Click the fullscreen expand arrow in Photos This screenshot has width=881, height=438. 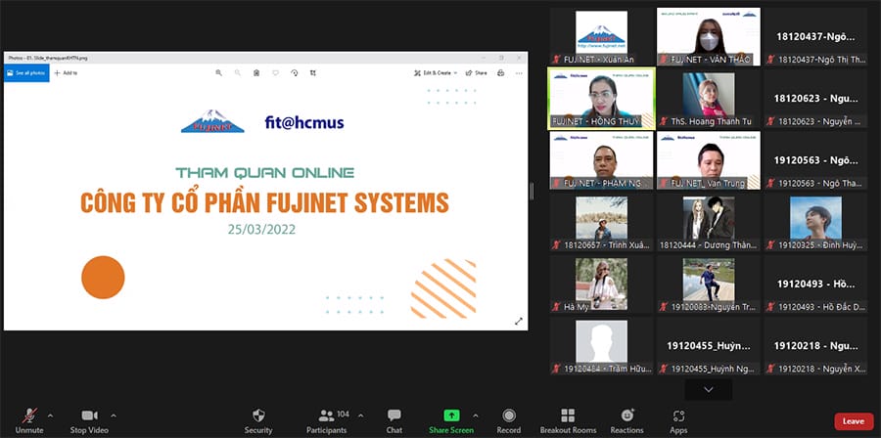519,322
